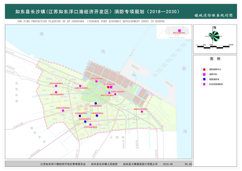Click the 图例 legend heading

coord(215,59)
